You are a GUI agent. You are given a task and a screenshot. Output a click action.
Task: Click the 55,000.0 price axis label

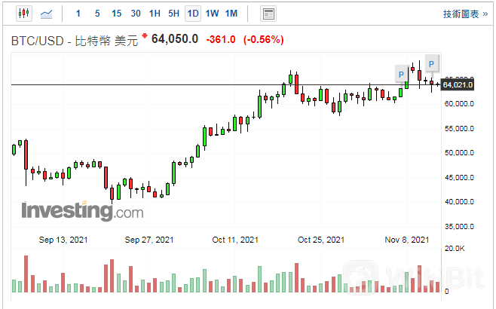pos(459,128)
